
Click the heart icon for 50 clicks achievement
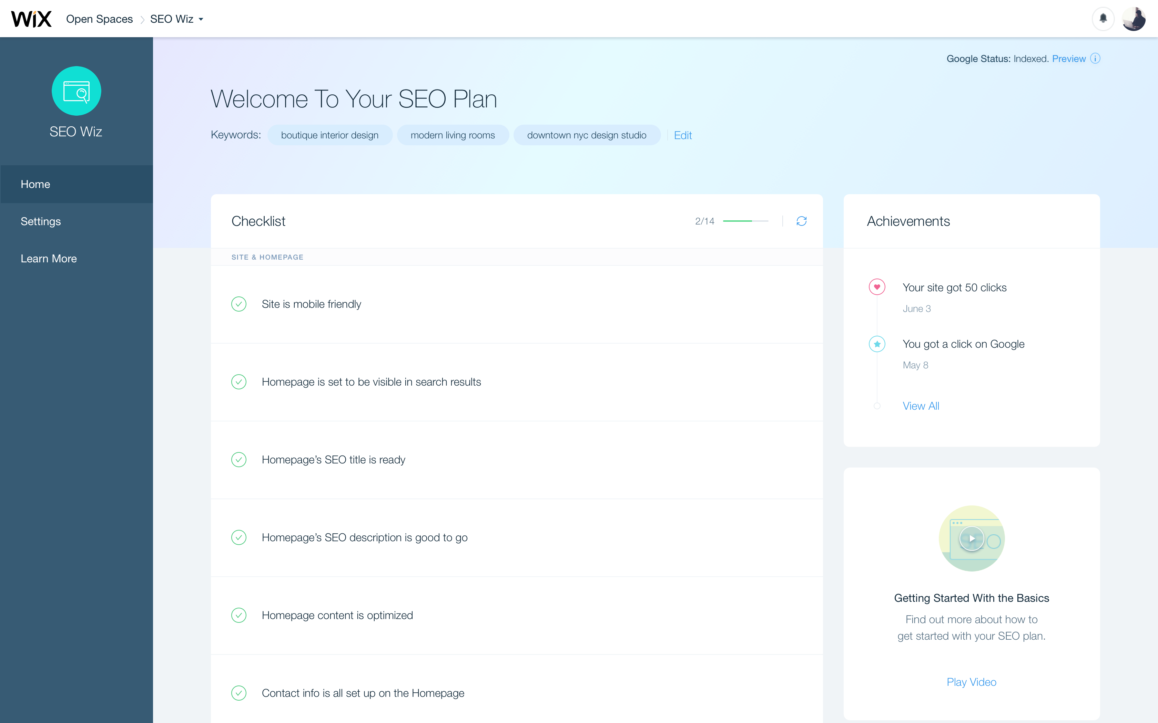(x=877, y=287)
